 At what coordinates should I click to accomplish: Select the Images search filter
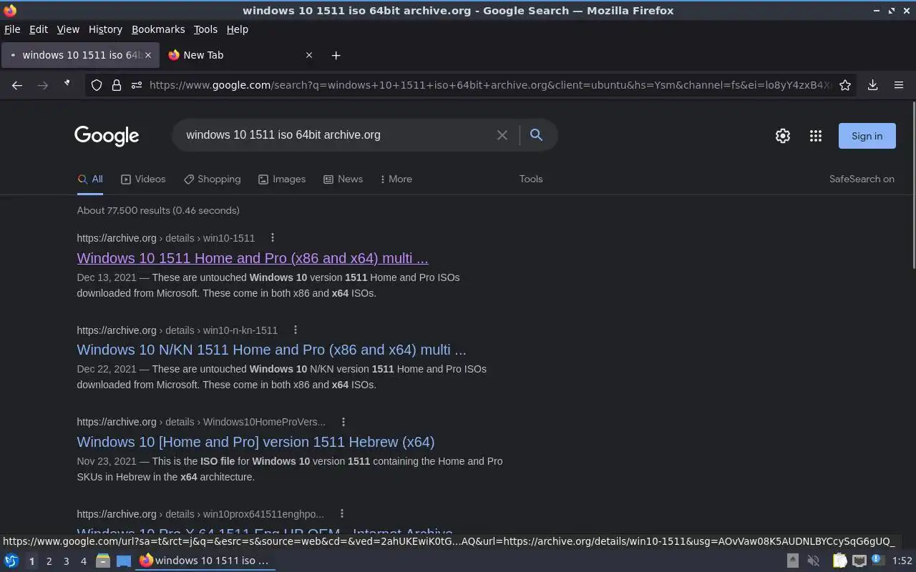(x=282, y=179)
